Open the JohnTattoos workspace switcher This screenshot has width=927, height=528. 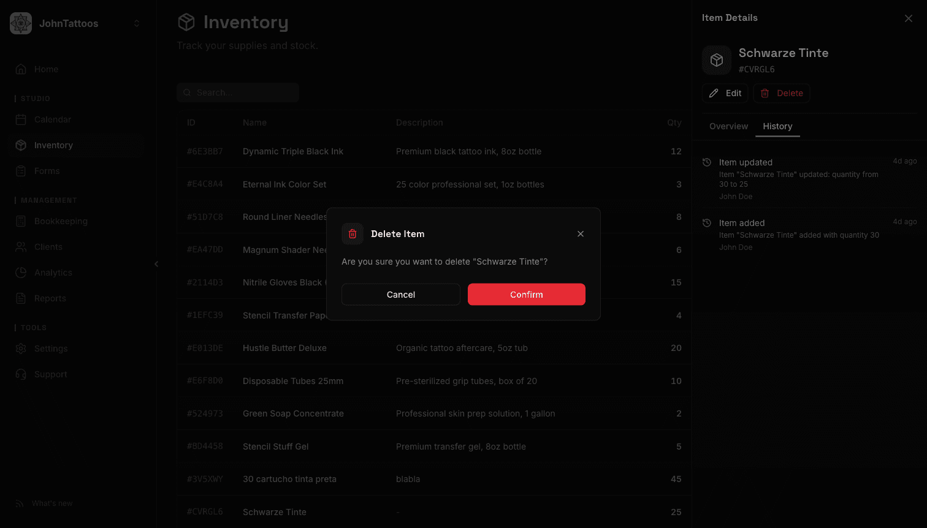(x=69, y=23)
